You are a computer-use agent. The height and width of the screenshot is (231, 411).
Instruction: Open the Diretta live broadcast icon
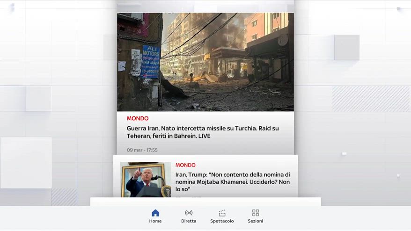(x=189, y=213)
